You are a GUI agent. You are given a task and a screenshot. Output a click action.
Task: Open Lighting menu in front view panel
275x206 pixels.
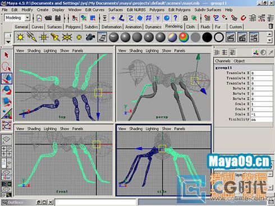(50, 129)
